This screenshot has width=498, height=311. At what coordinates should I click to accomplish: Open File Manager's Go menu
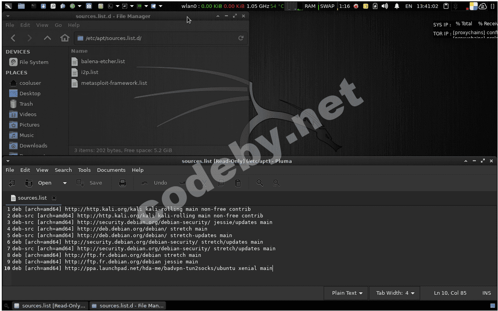(x=58, y=25)
